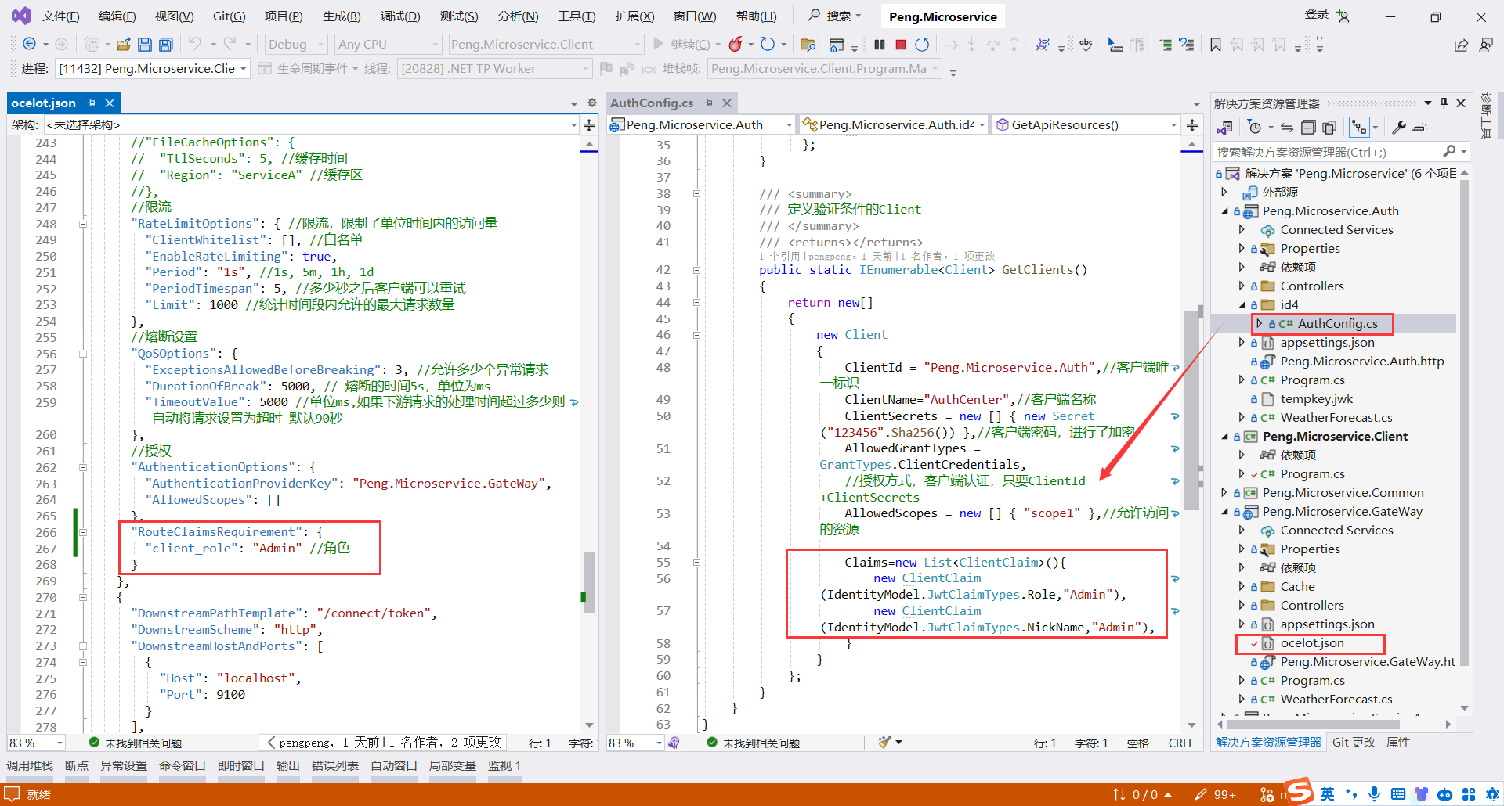The height and width of the screenshot is (806, 1504).
Task: Click the Restart debugging icon
Action: (x=922, y=45)
